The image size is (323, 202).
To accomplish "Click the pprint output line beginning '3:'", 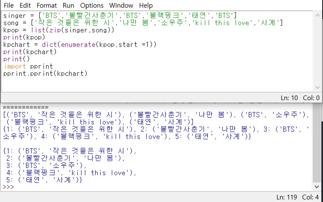I will [x=46, y=165].
